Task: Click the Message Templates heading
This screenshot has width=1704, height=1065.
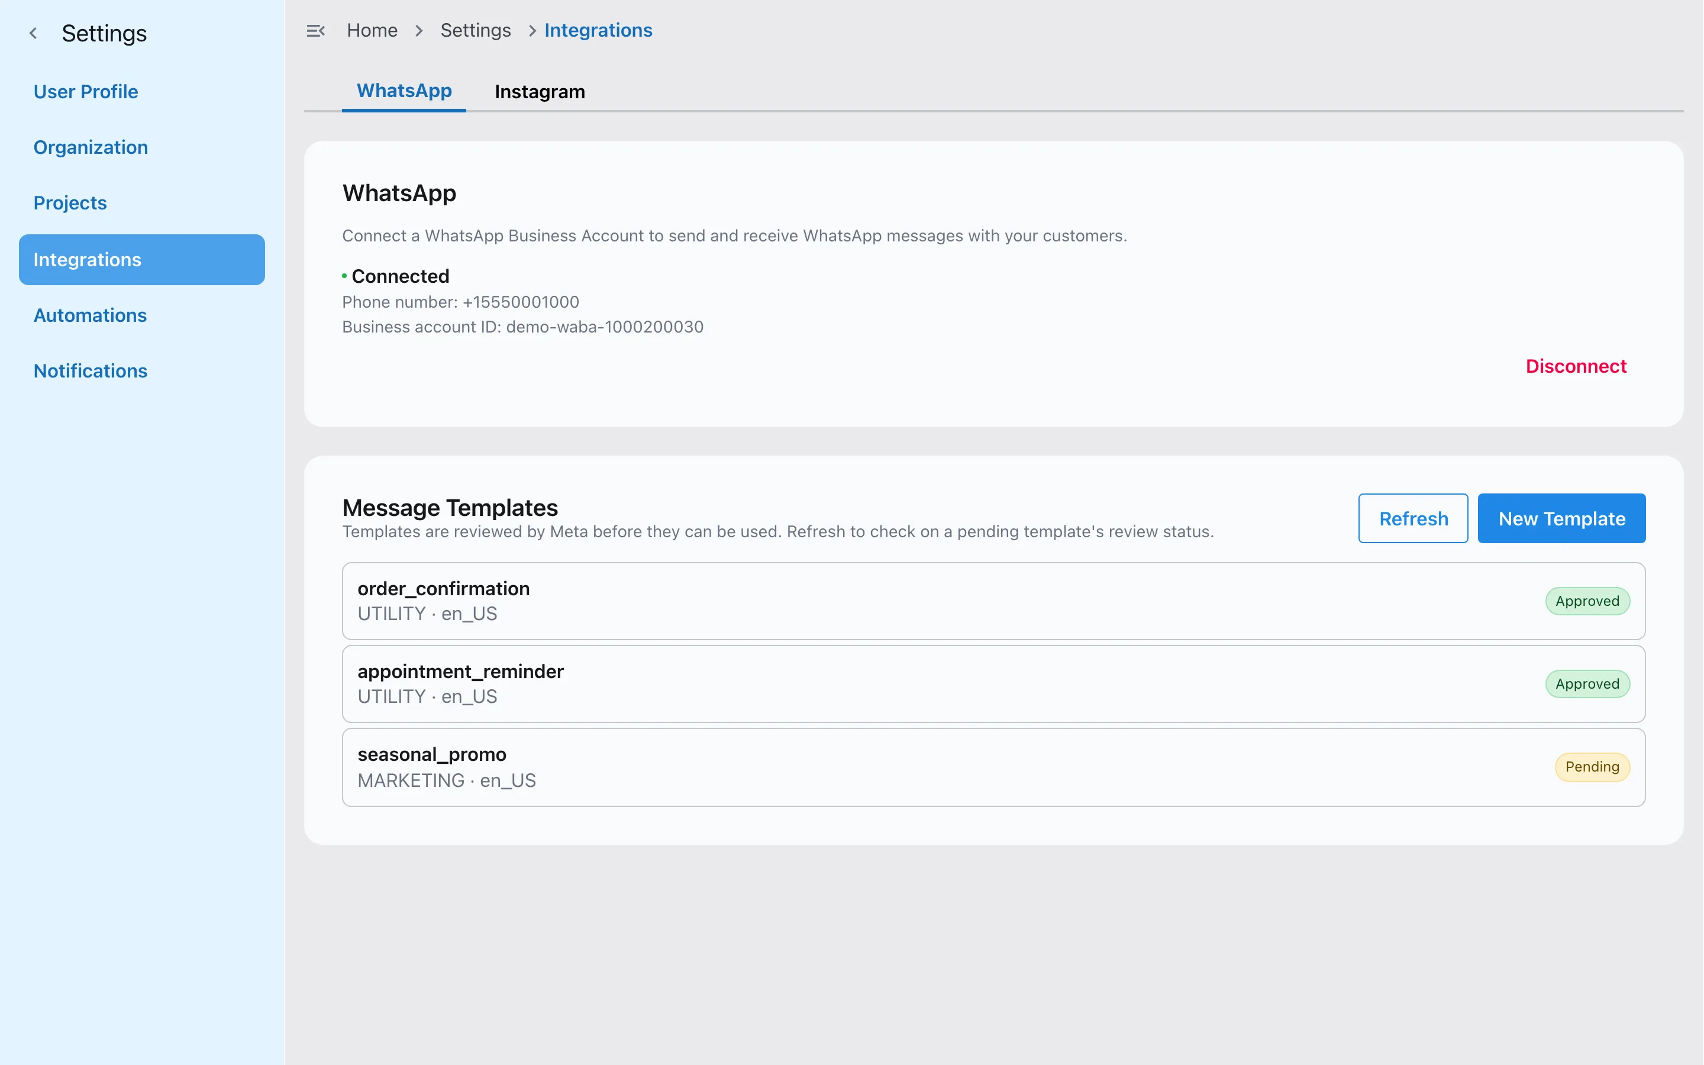Action: tap(450, 508)
